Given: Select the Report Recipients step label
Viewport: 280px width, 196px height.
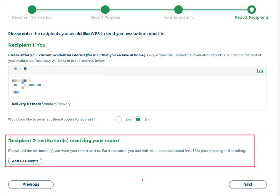Looking at the screenshot, I should pyautogui.click(x=251, y=17).
